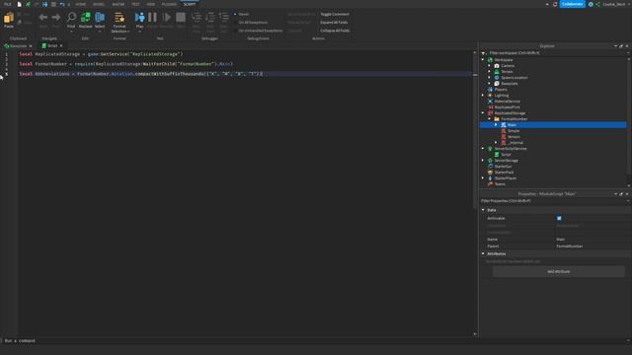632x355 pixels.
Task: Select MaterialService in the Explorer
Action: click(x=507, y=102)
